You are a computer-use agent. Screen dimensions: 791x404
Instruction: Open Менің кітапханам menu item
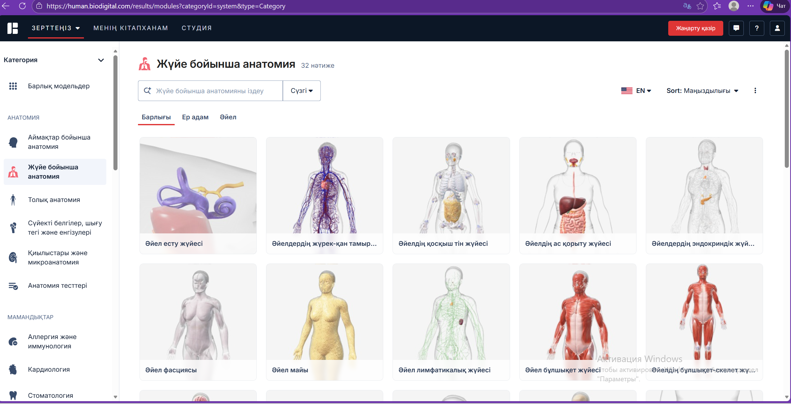131,28
